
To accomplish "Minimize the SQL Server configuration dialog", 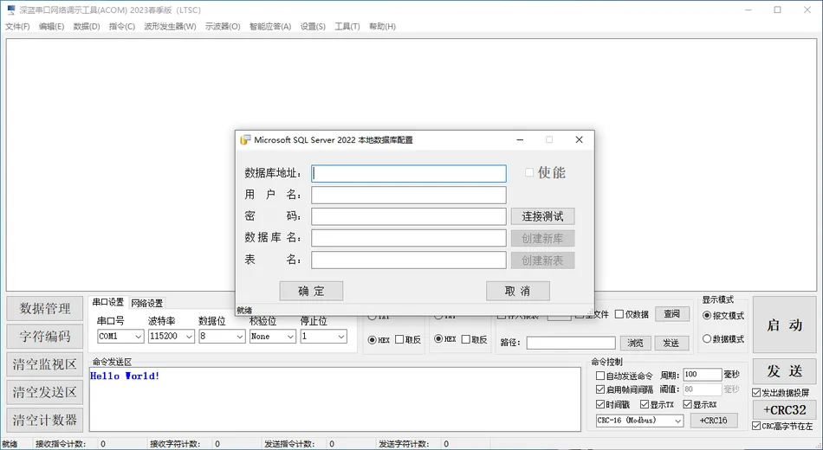I will click(520, 139).
